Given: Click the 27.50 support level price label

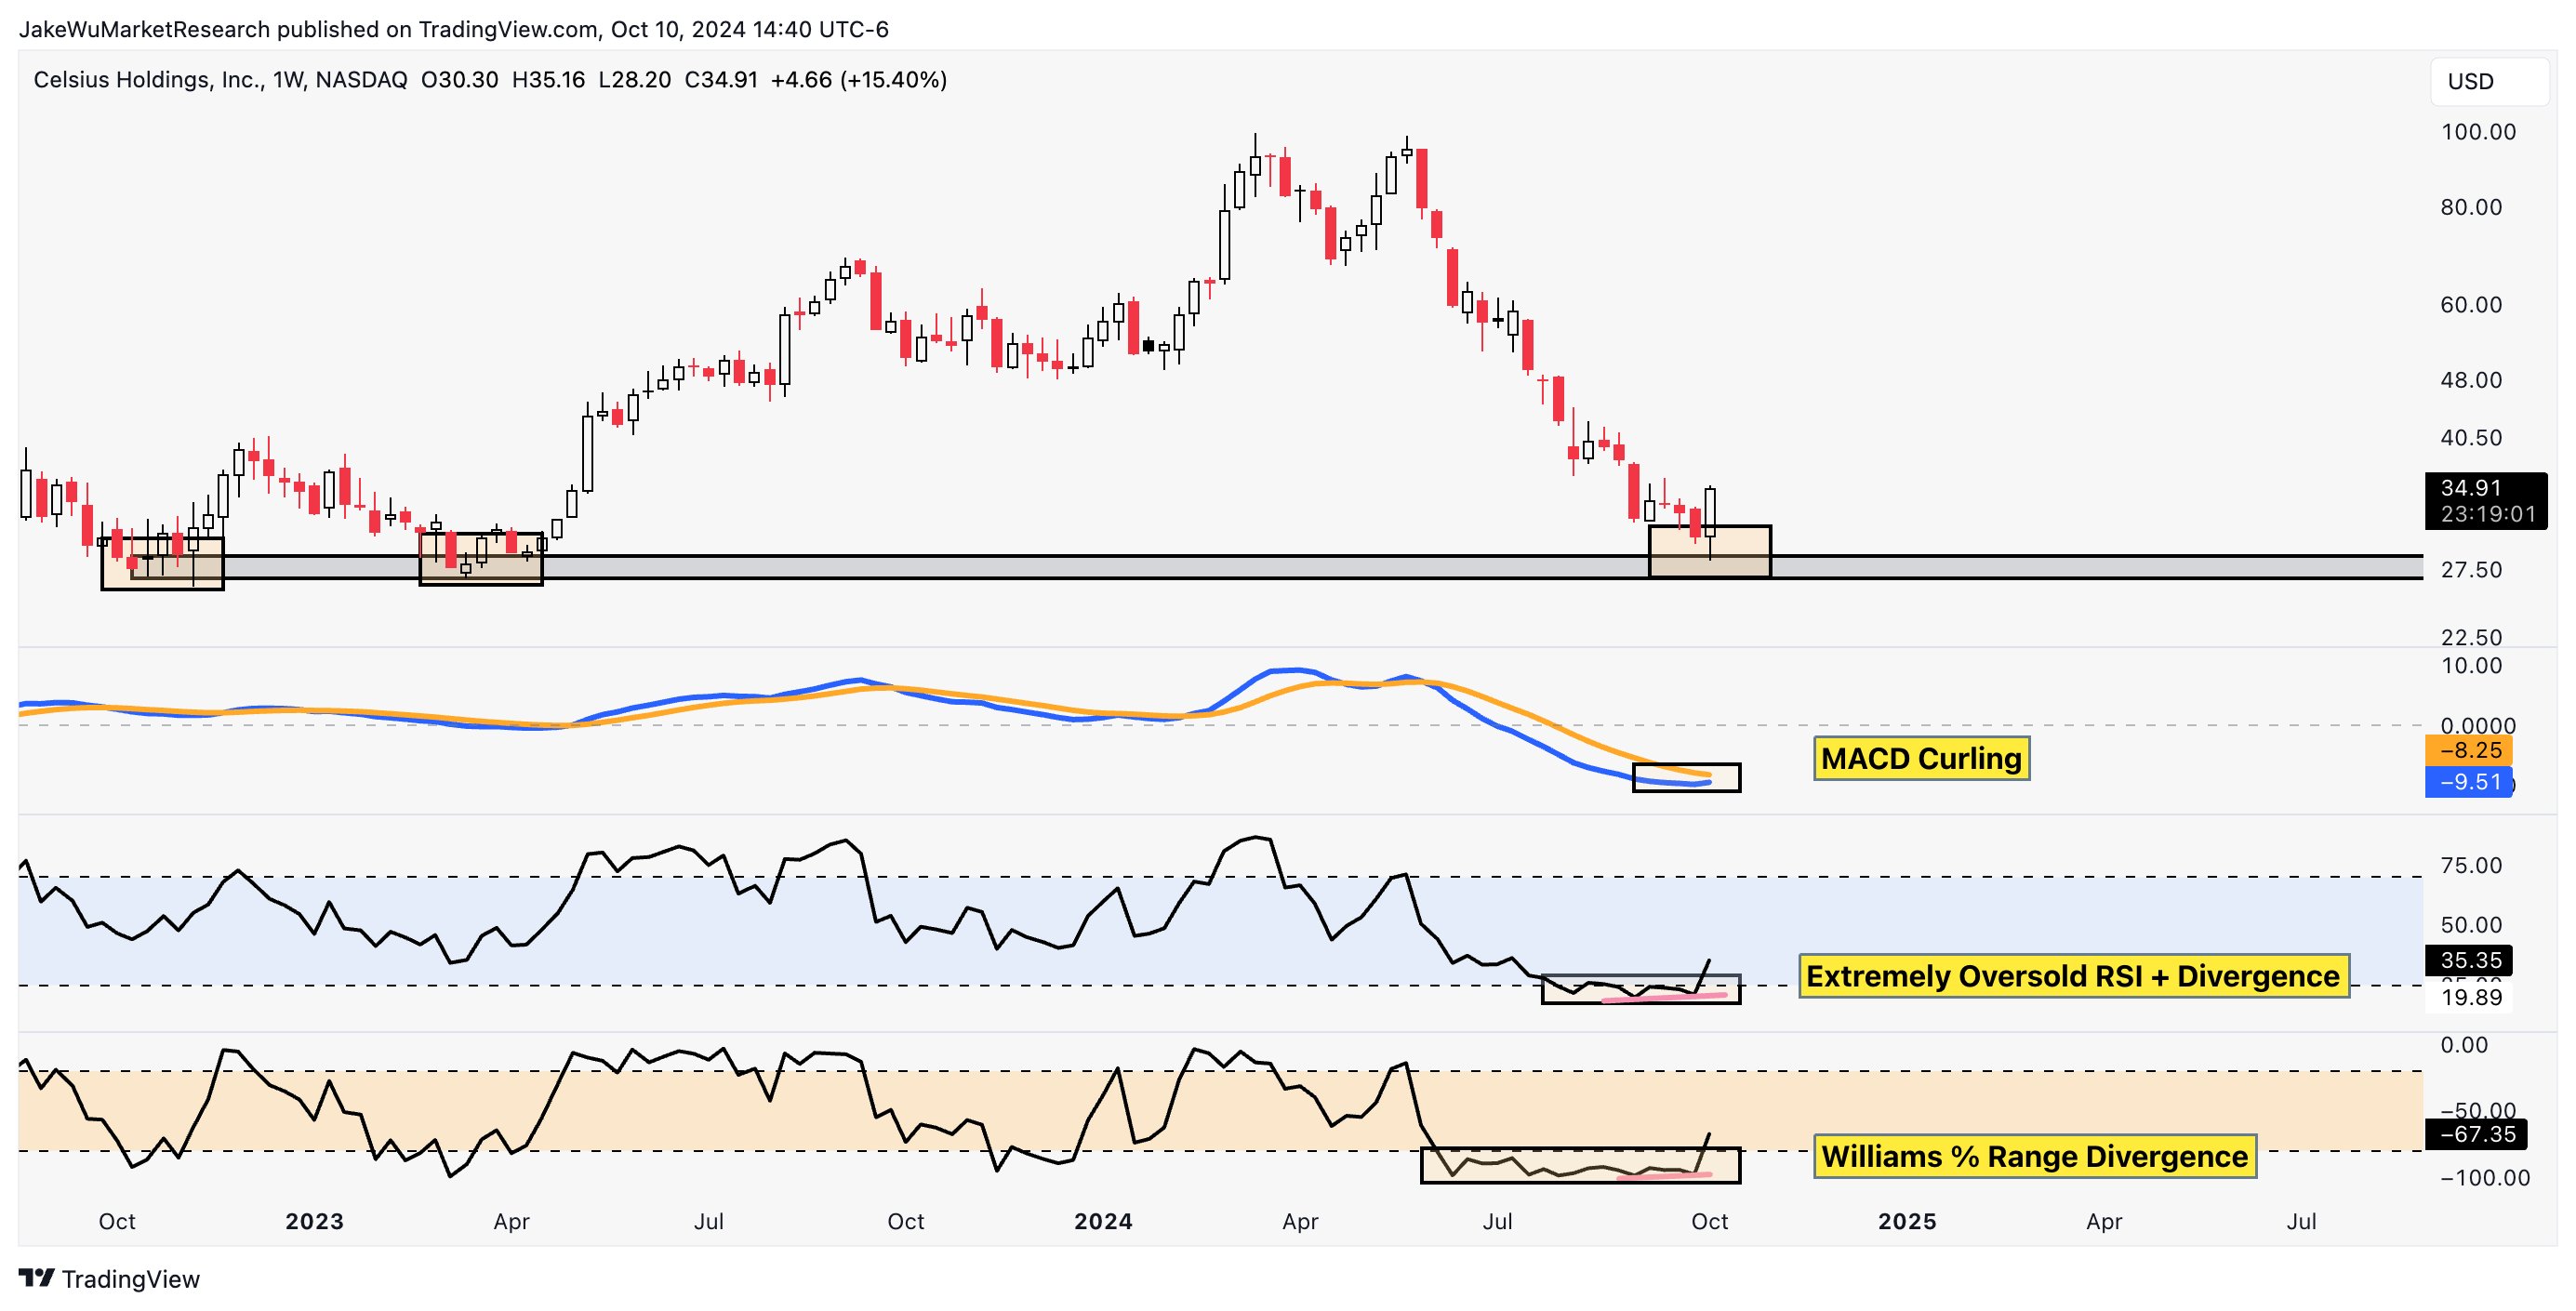Looking at the screenshot, I should (2471, 570).
